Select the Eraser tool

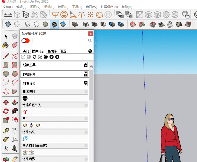coord(15,45)
